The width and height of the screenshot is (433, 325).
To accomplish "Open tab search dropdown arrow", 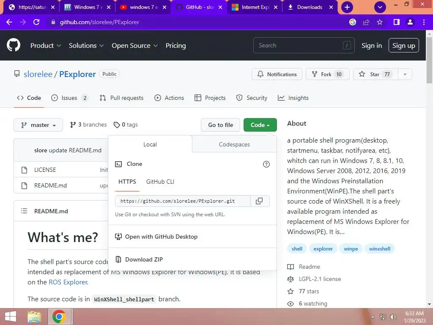I will coord(380,7).
